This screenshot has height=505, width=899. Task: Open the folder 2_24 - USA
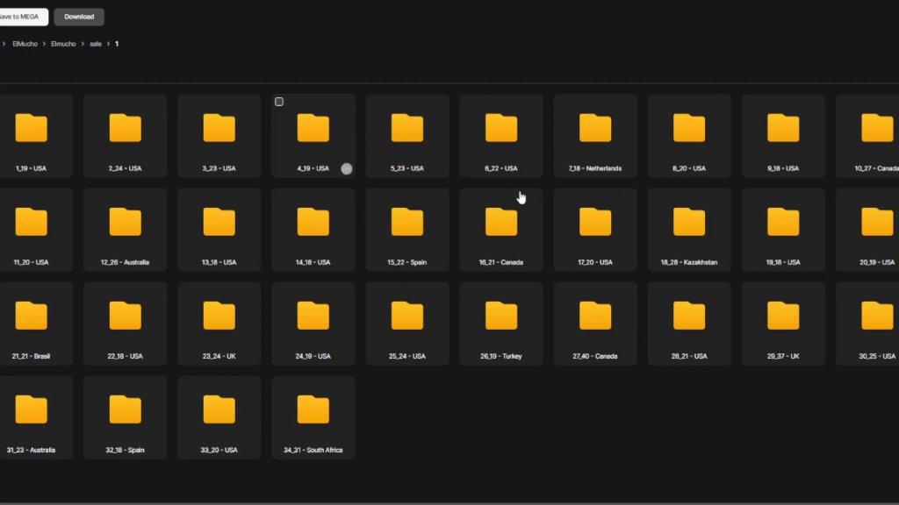(x=125, y=136)
